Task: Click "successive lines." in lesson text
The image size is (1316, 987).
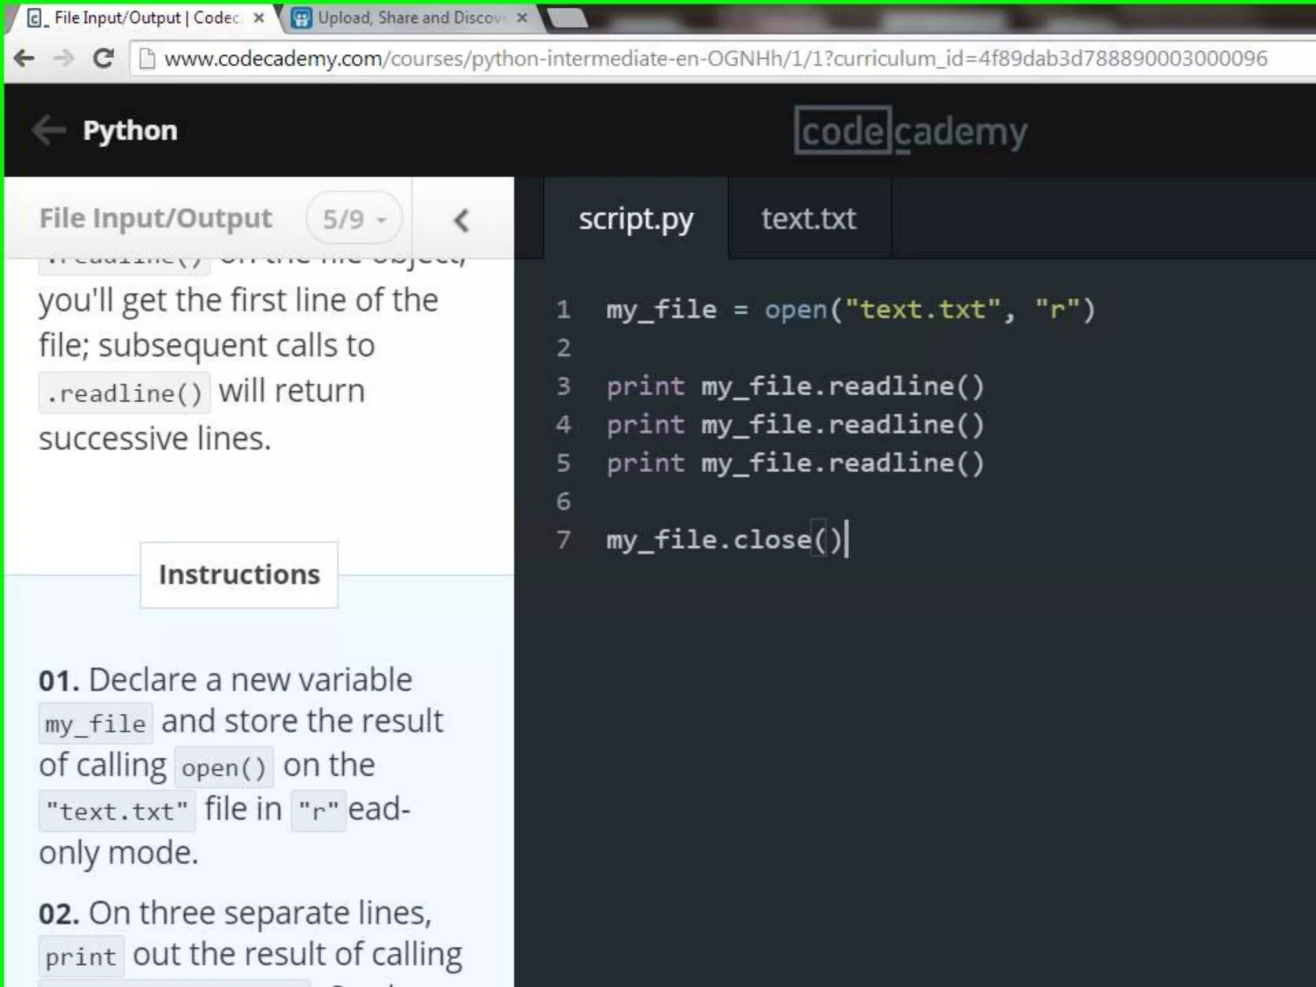Action: coord(155,439)
